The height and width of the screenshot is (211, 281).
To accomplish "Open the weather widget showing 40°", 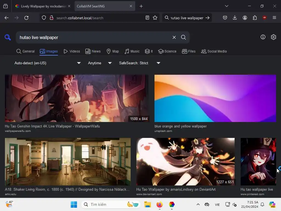I will click(9, 204).
